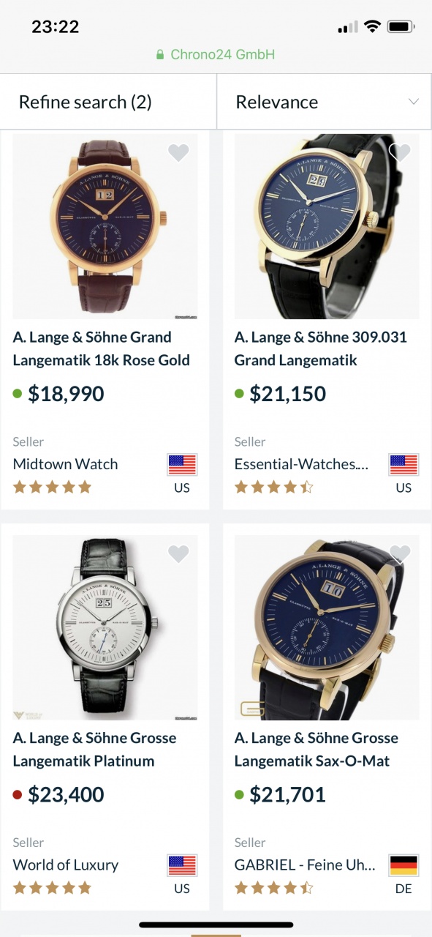This screenshot has height=937, width=432.
Task: View Midtown Watch five-star rating
Action: (52, 487)
